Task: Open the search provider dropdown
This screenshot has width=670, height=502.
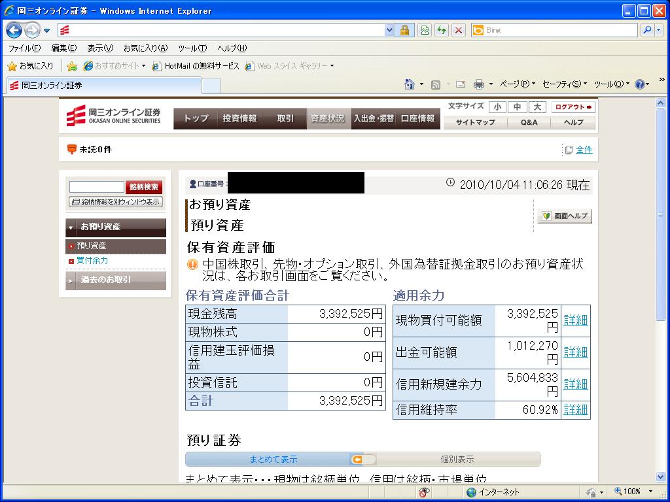Action: coord(659,30)
